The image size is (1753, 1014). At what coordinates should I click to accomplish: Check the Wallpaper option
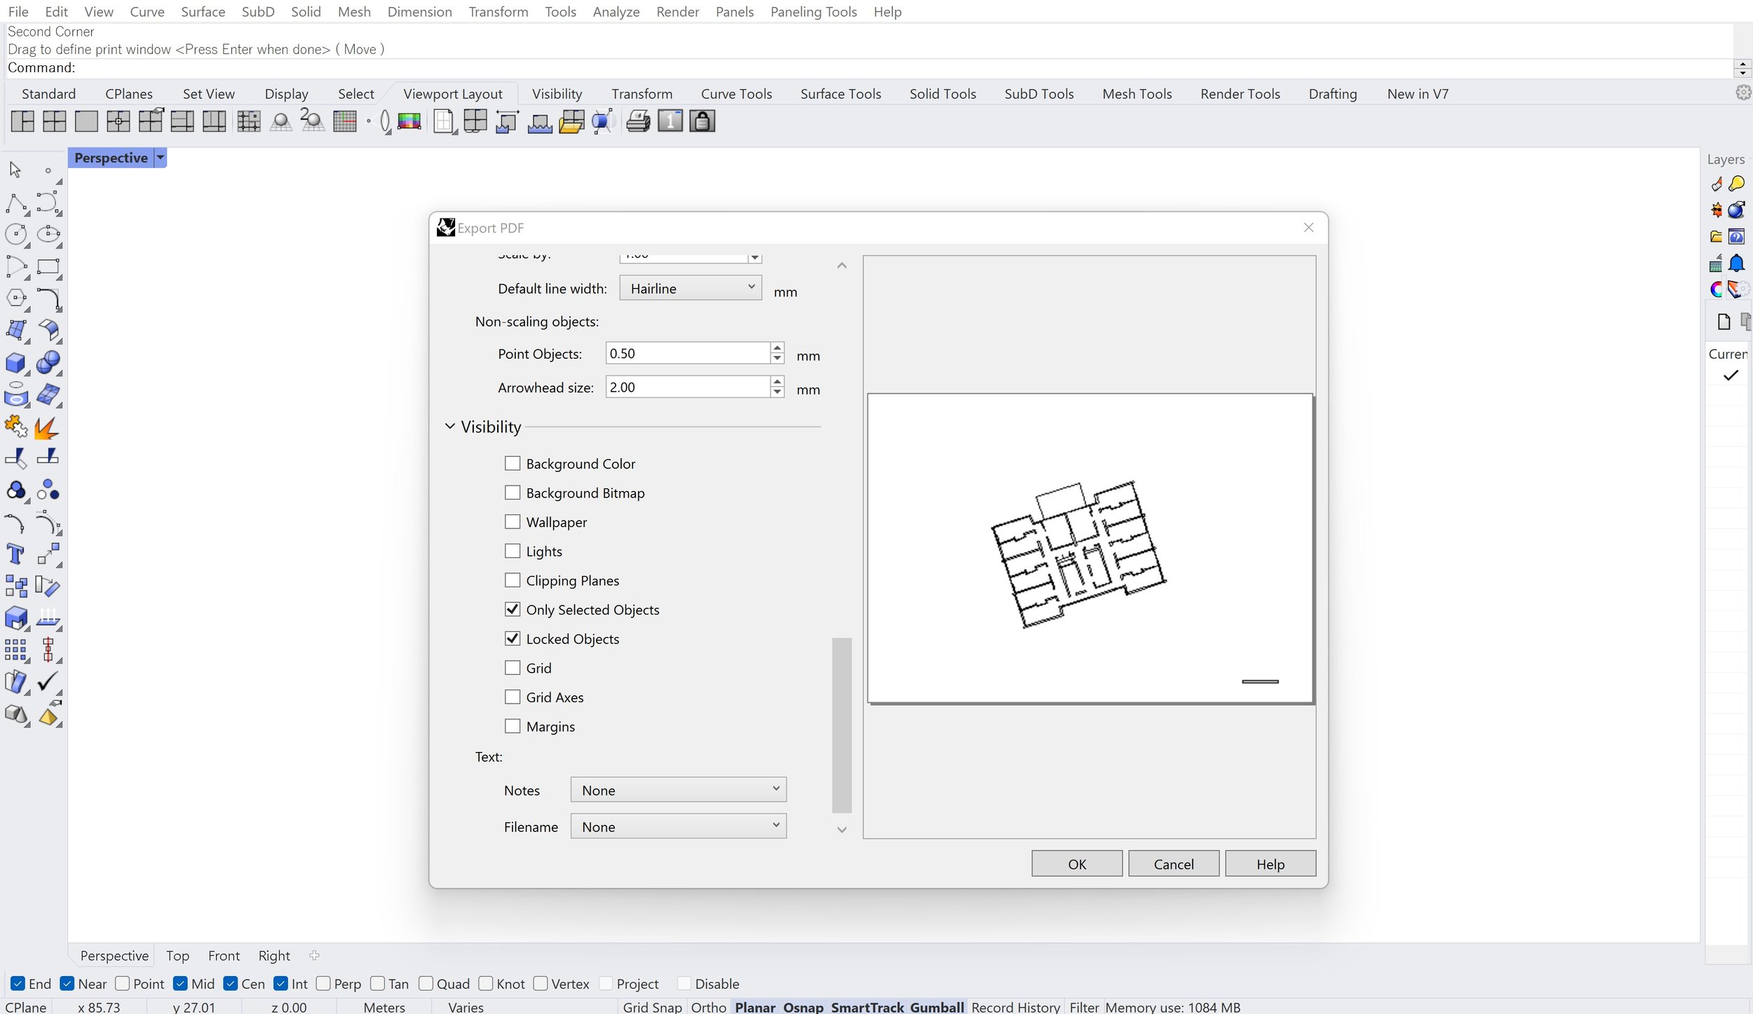[x=513, y=522]
